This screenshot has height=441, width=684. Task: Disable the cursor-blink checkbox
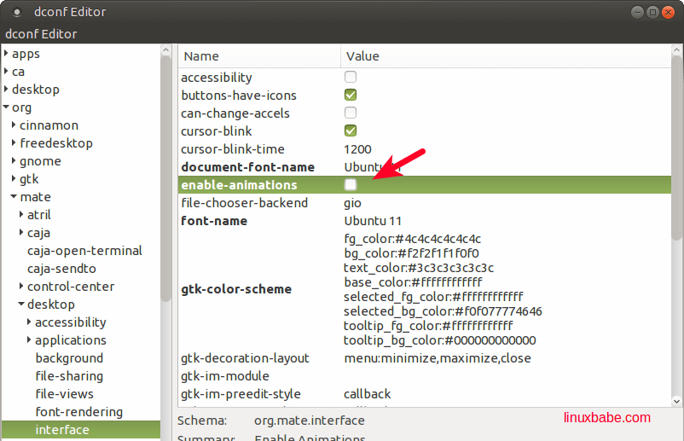click(351, 131)
